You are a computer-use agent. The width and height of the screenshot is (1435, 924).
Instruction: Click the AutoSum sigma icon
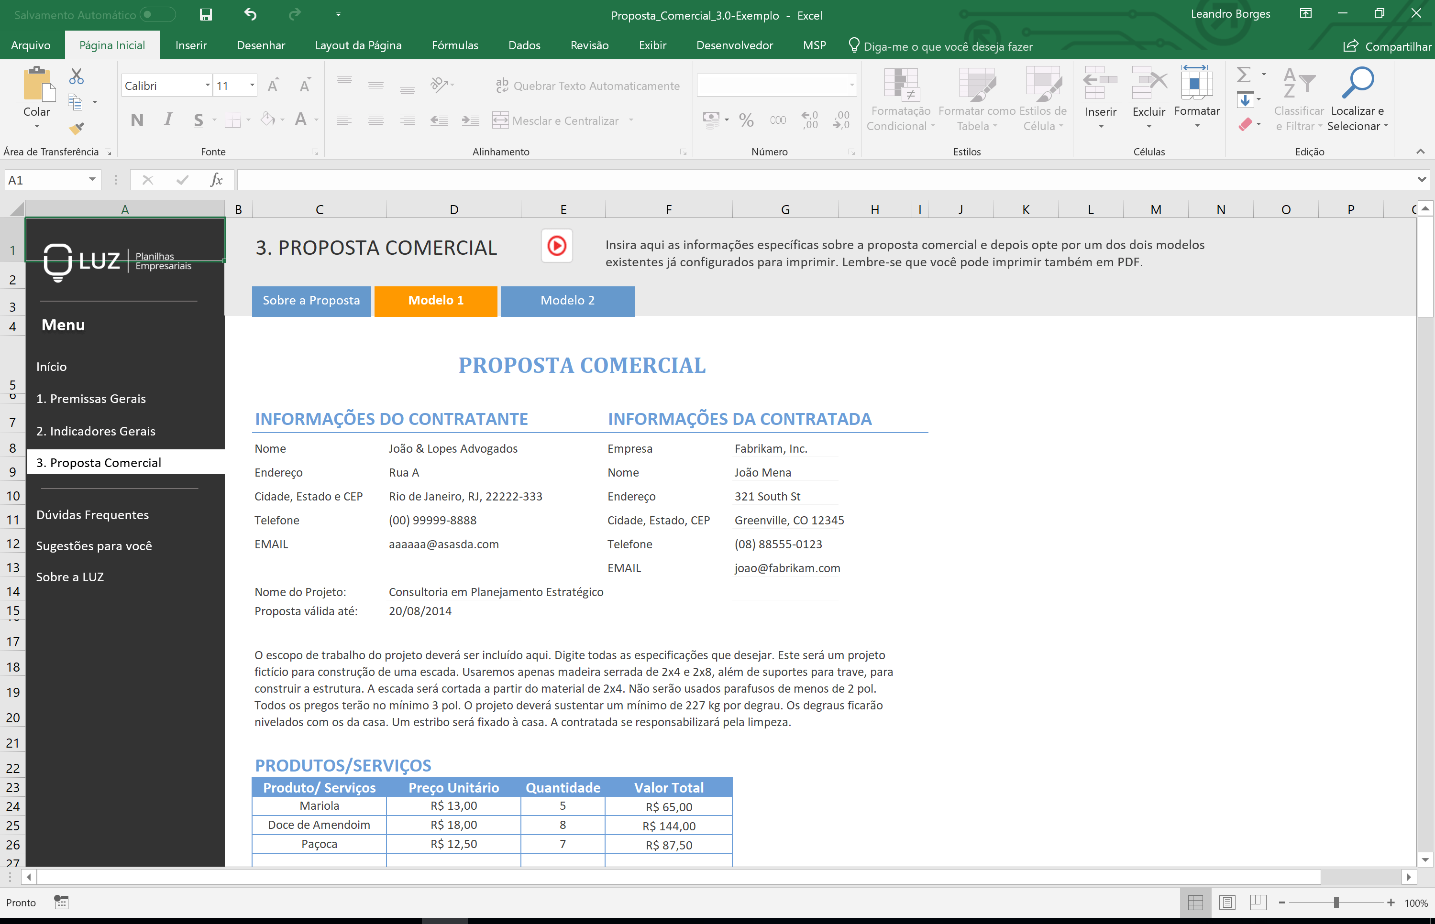click(x=1244, y=75)
